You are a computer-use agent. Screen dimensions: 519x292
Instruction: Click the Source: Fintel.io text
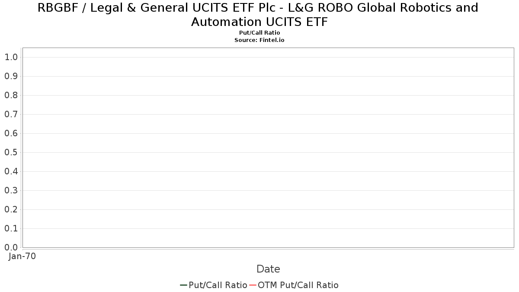tap(259, 40)
